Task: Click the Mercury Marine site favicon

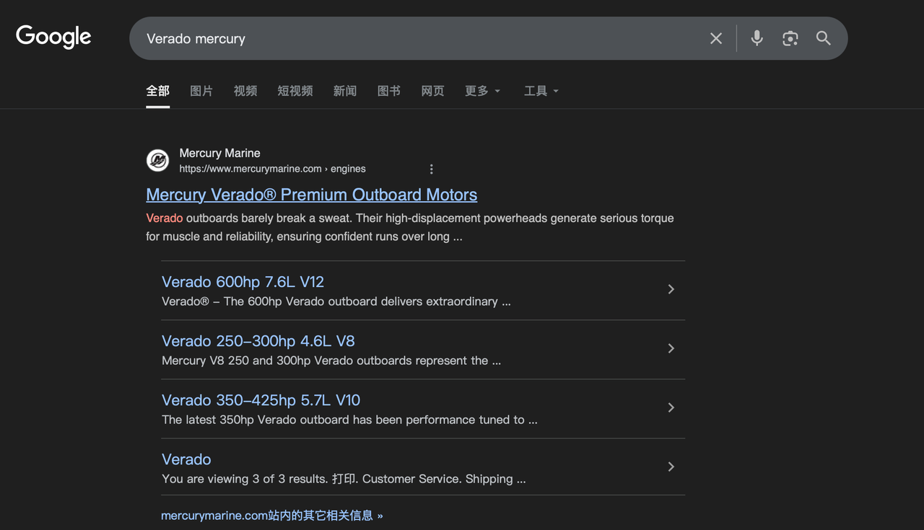Action: pos(158,160)
